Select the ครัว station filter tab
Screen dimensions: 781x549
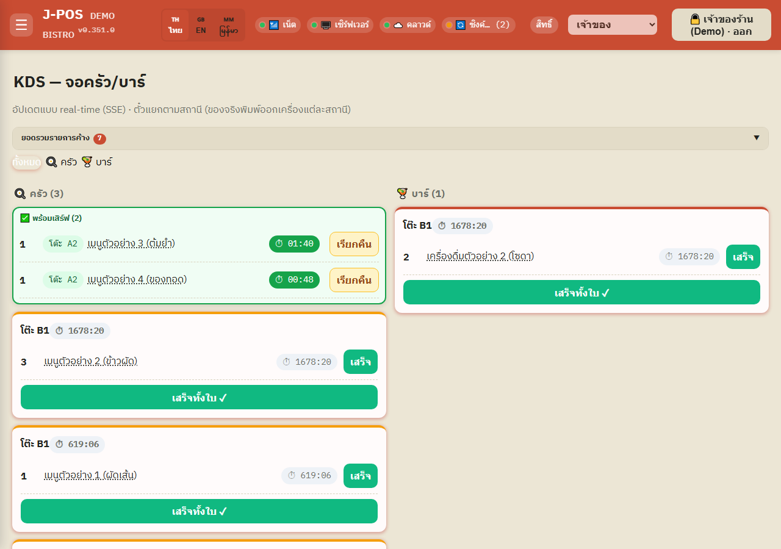point(62,162)
